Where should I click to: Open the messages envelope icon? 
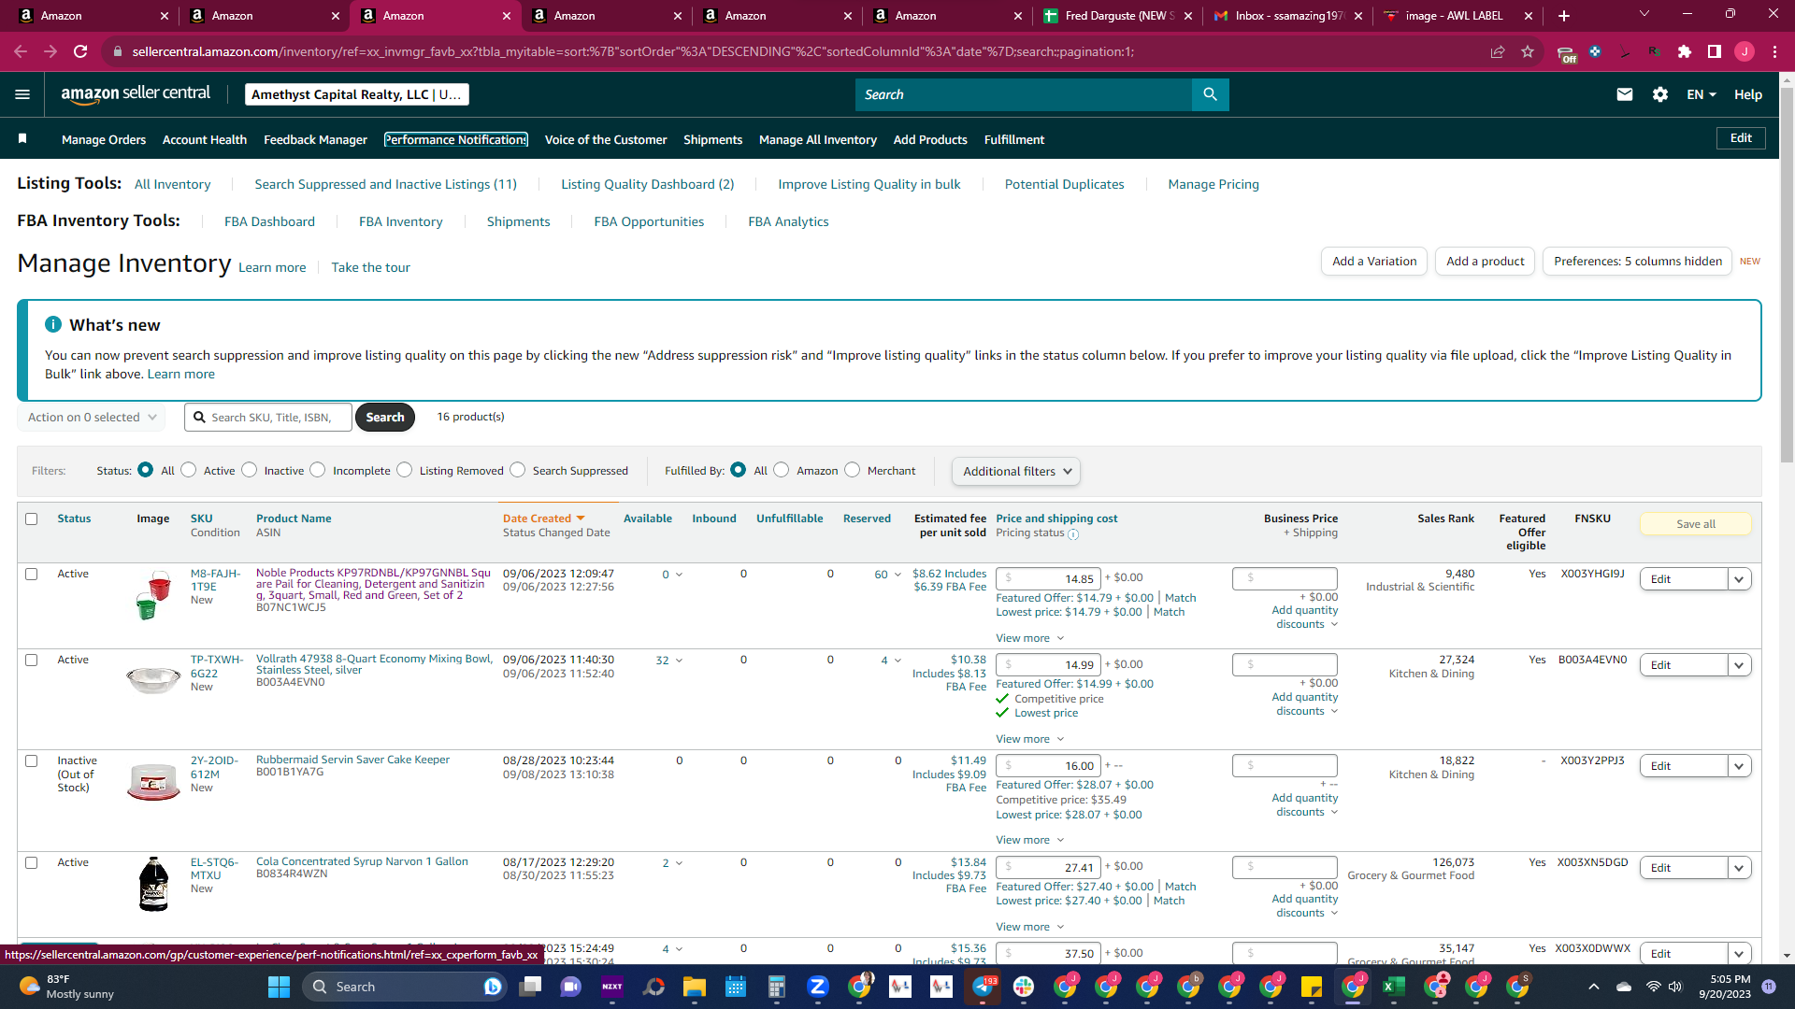point(1625,94)
